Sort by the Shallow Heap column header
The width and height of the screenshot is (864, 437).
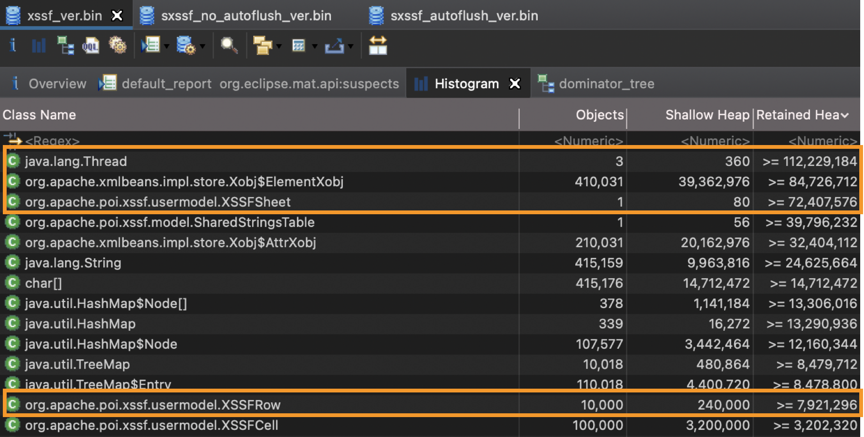point(690,115)
